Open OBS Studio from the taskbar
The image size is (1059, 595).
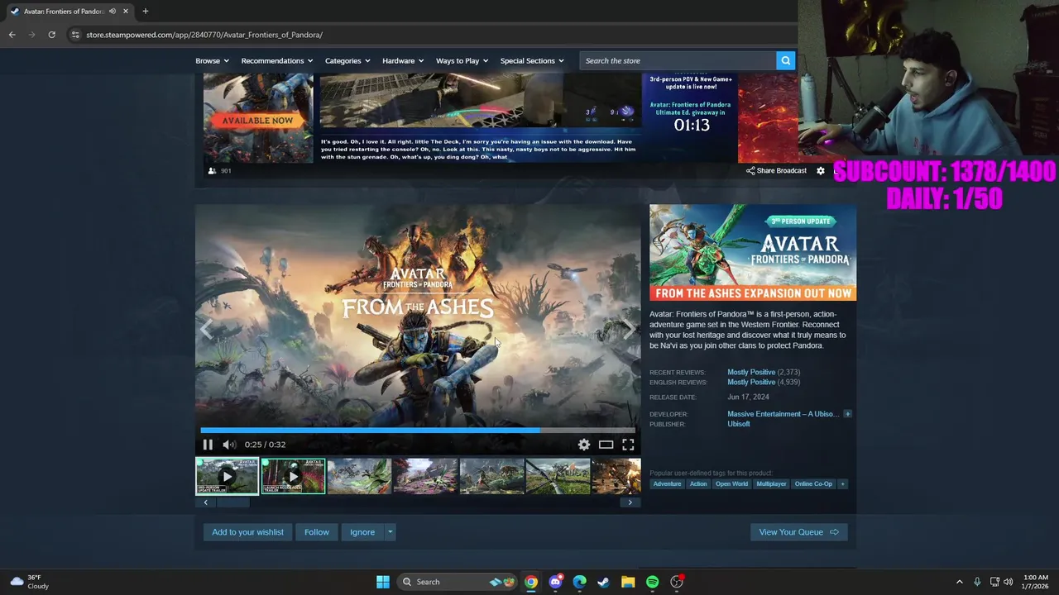(677, 582)
